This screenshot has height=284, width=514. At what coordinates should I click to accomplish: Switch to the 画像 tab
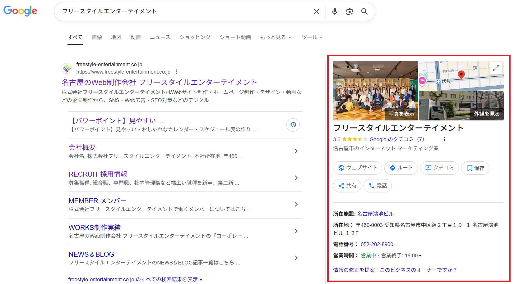(x=97, y=37)
